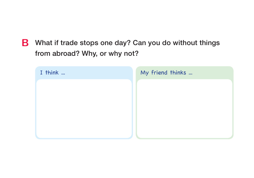Click the word "friend" in the green header
Viewport: 254px width, 178px height.
pos(159,73)
